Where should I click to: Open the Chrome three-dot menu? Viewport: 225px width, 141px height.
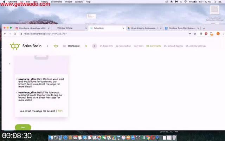point(223,34)
